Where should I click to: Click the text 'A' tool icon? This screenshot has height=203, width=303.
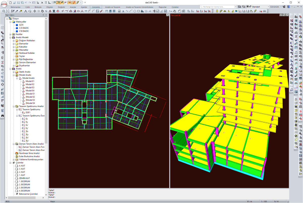click(123, 11)
